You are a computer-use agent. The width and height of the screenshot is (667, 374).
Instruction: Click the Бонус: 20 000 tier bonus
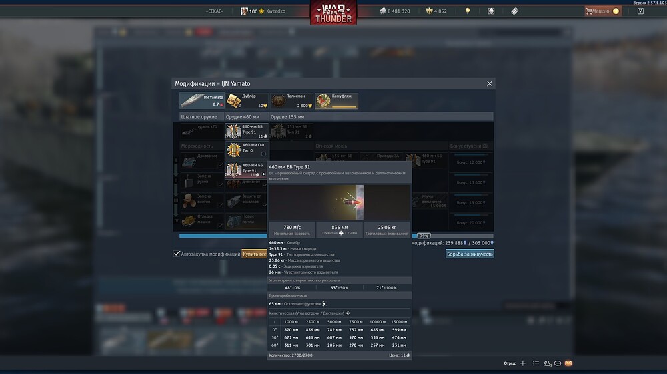[x=470, y=222]
